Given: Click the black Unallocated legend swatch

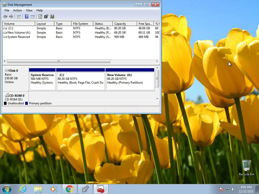Looking at the screenshot, I should click(x=5, y=103).
